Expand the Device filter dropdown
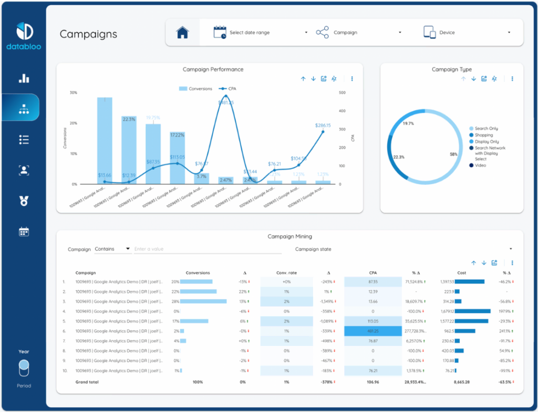538x413 pixels. point(467,33)
